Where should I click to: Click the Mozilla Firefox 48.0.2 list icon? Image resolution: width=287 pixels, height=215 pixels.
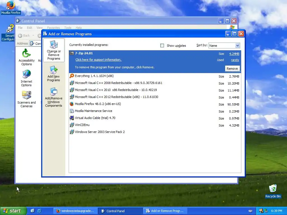point(72,104)
